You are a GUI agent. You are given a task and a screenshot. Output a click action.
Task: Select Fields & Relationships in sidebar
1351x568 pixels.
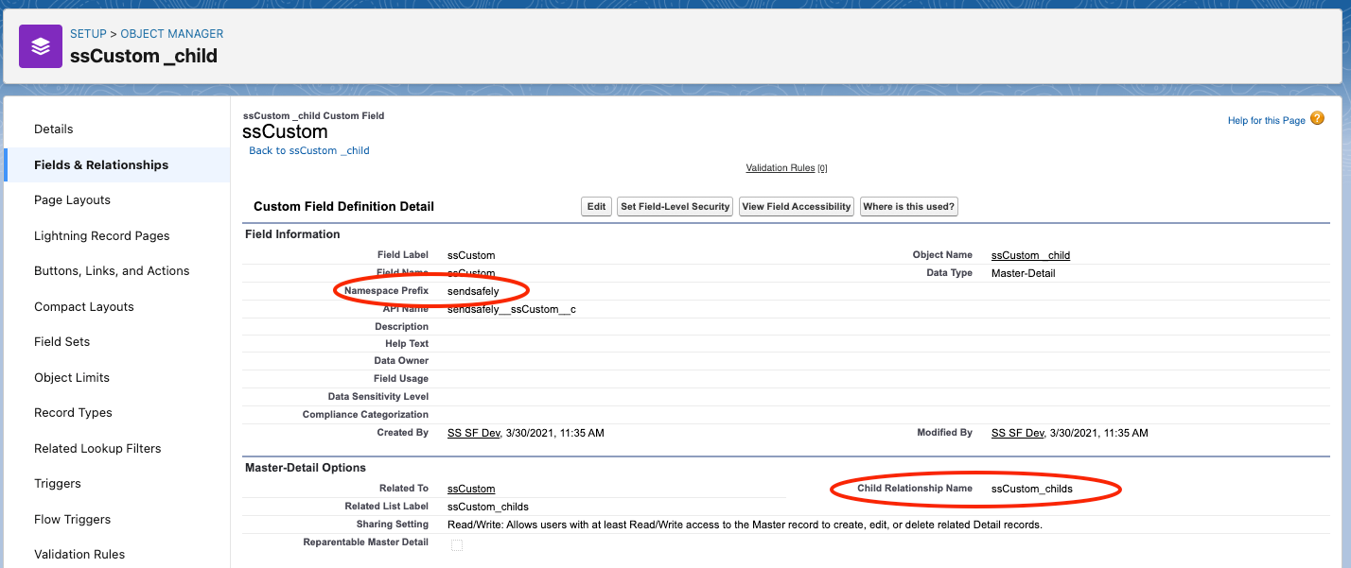click(101, 164)
